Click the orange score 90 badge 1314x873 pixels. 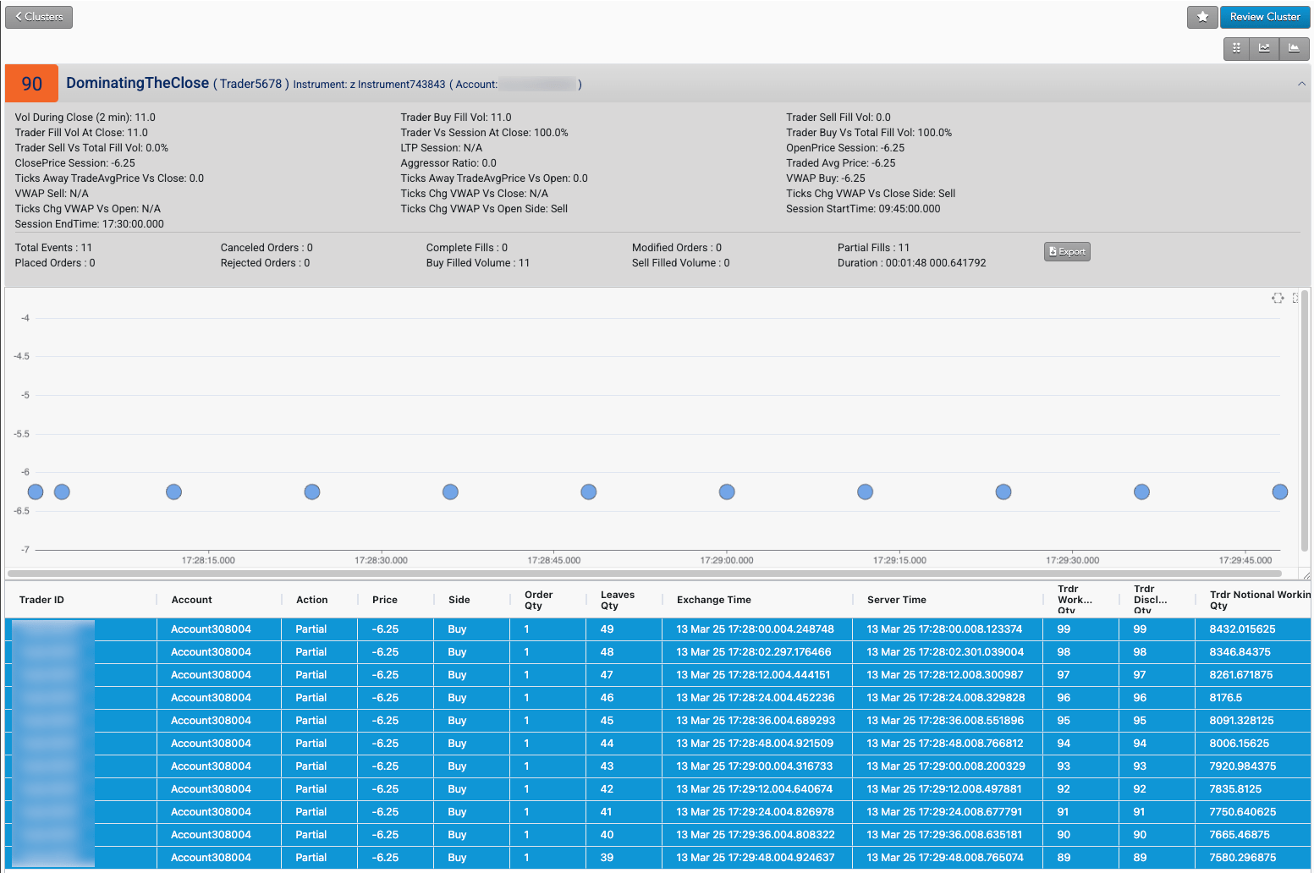32,84
